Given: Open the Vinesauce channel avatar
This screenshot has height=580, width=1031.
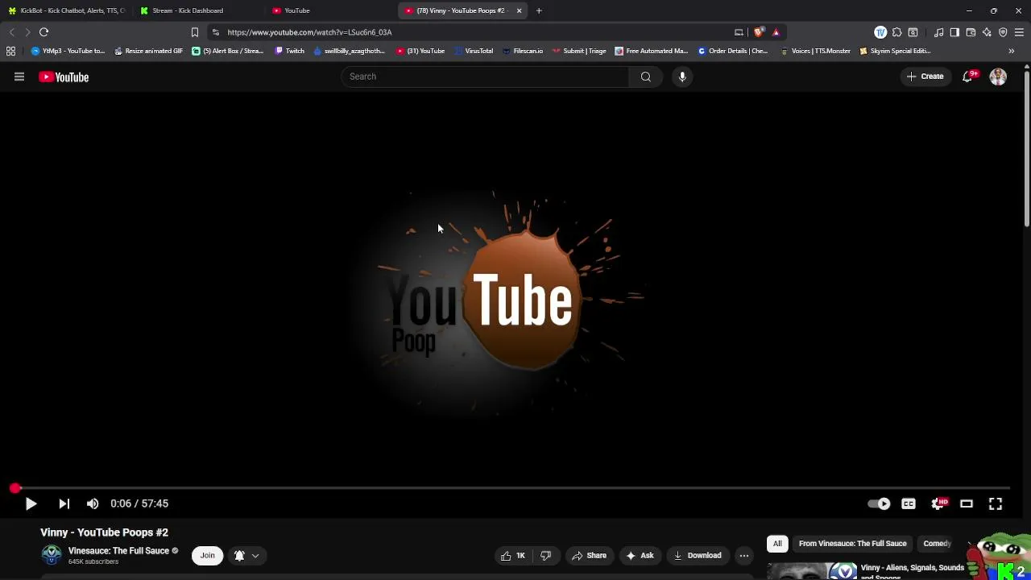Looking at the screenshot, I should tap(52, 555).
